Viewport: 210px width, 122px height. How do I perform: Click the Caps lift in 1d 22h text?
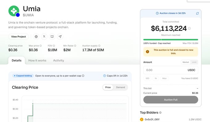tap(117, 76)
